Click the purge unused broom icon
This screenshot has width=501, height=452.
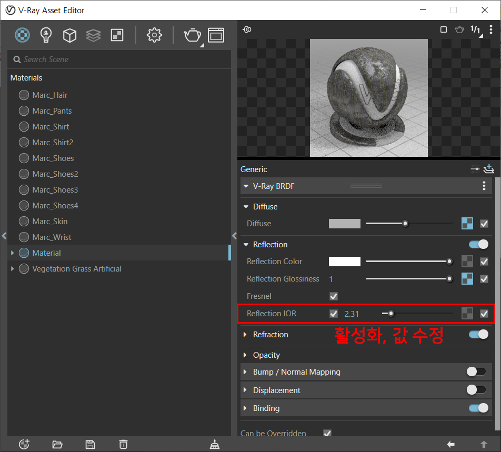click(215, 444)
